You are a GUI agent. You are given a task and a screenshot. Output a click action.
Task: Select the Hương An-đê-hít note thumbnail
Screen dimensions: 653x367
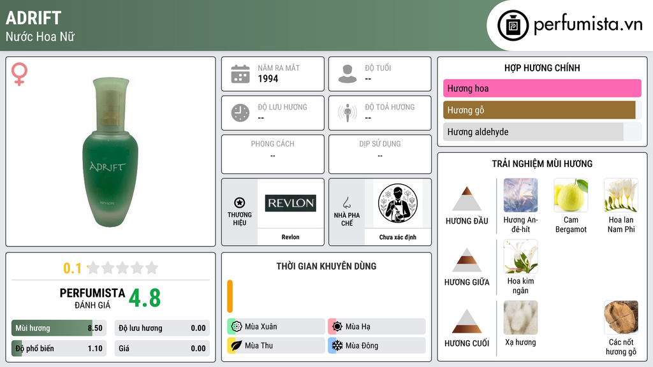[x=520, y=195]
